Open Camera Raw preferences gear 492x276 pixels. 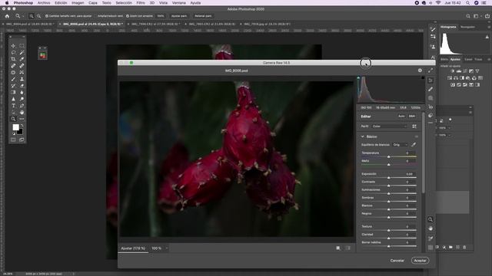coord(420,71)
